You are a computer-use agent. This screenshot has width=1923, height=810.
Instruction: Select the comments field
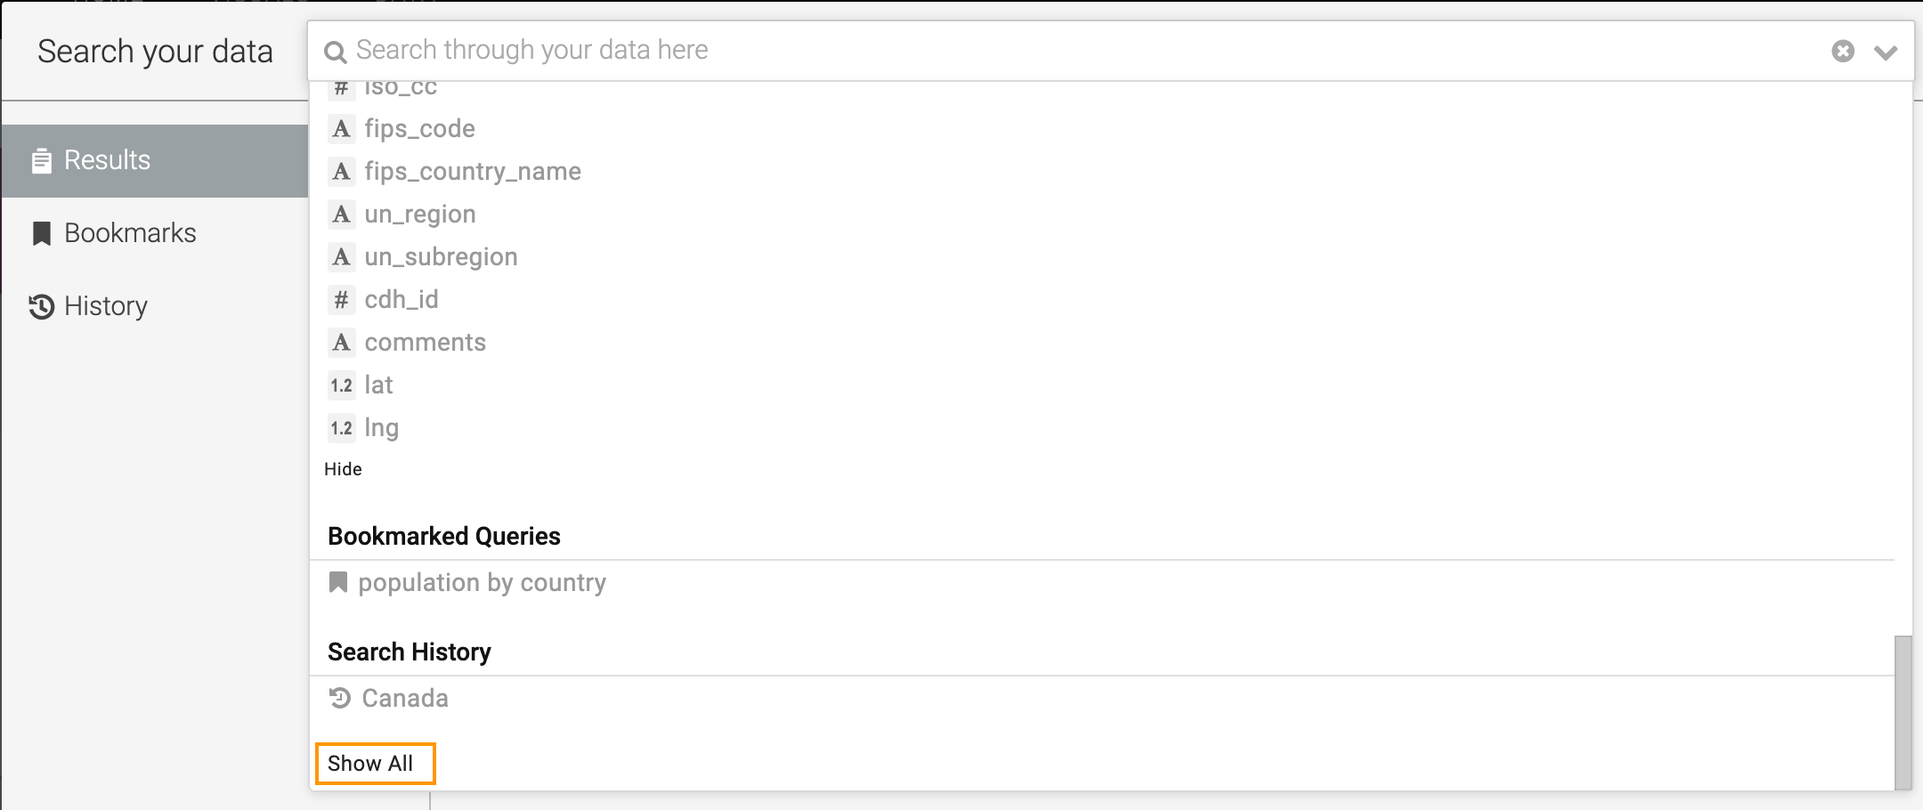425,343
